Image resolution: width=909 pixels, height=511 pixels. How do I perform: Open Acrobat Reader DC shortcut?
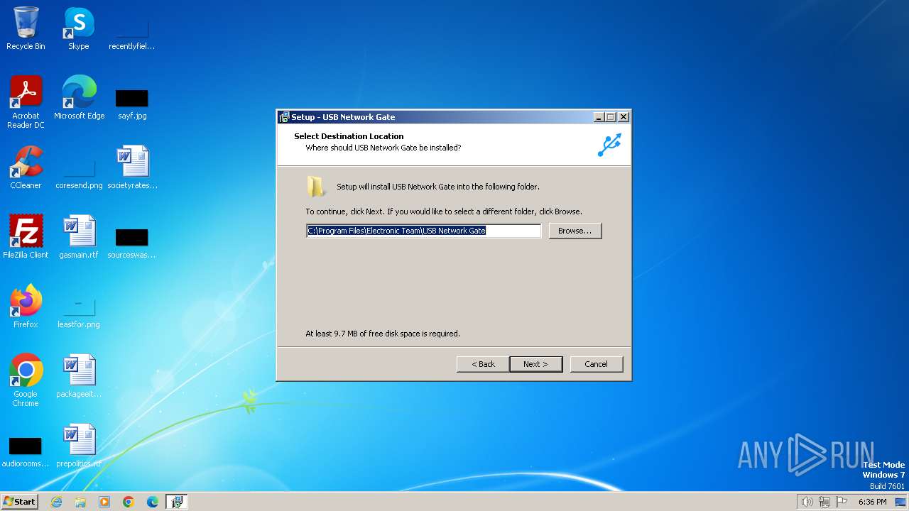(x=26, y=102)
